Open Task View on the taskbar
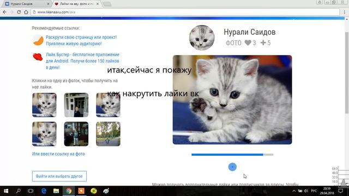This screenshot has height=196, width=349. [x=31, y=191]
